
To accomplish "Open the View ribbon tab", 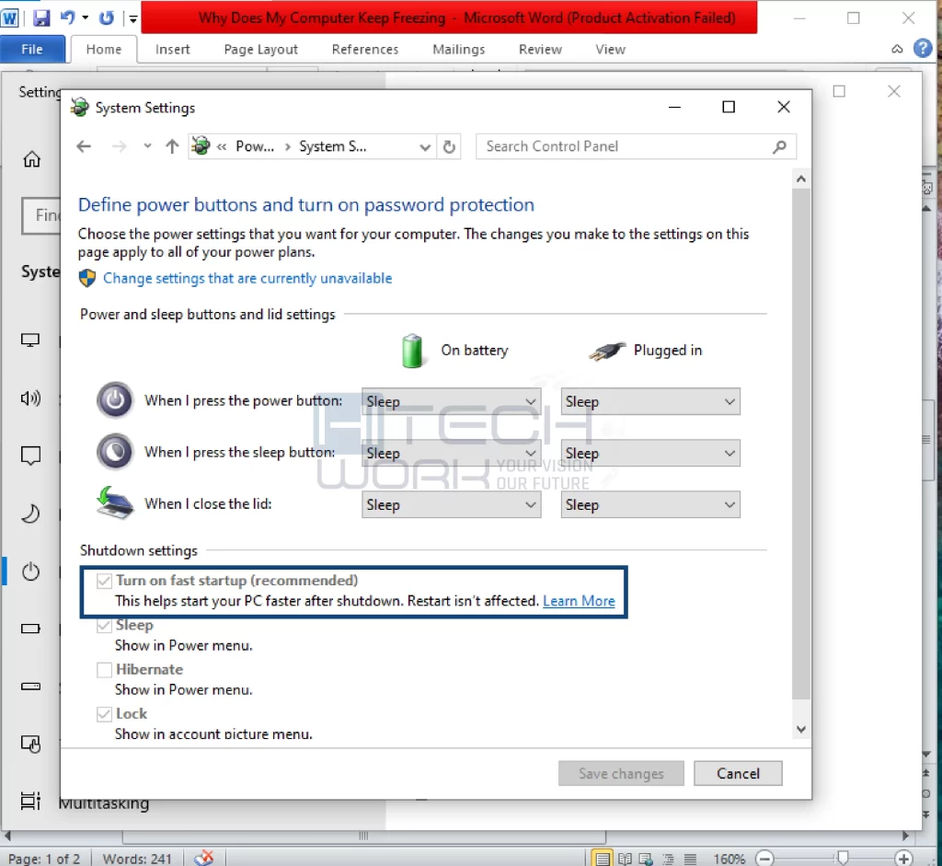I will 611,50.
